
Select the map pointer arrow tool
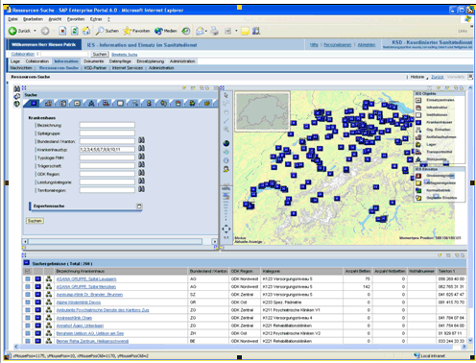tap(226, 95)
